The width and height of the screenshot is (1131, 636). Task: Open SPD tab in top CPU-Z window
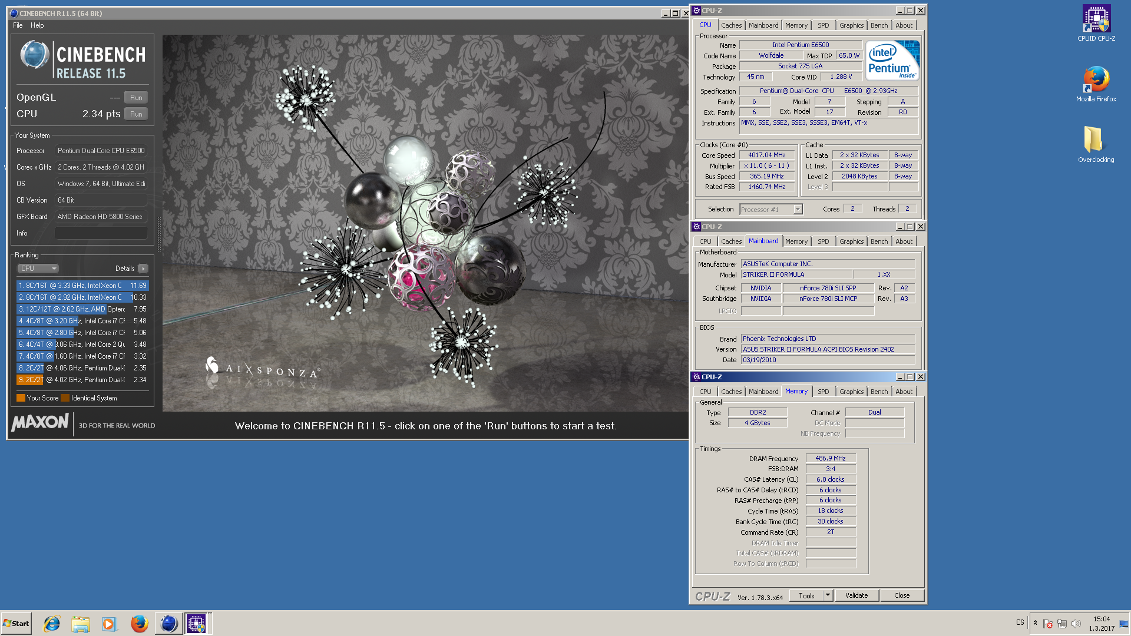[x=823, y=25]
